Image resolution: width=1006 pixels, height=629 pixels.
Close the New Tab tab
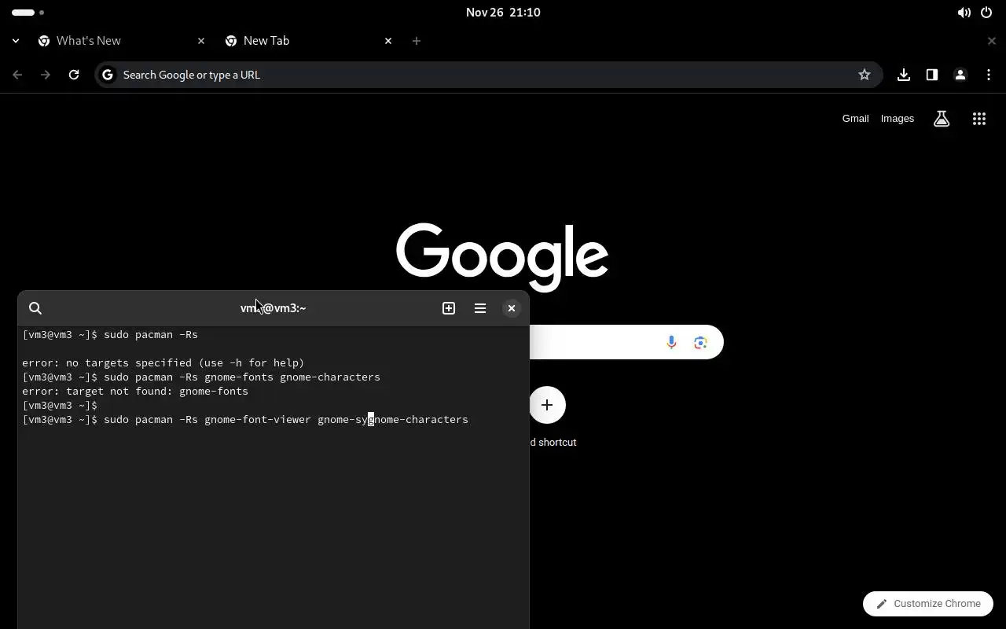388,41
